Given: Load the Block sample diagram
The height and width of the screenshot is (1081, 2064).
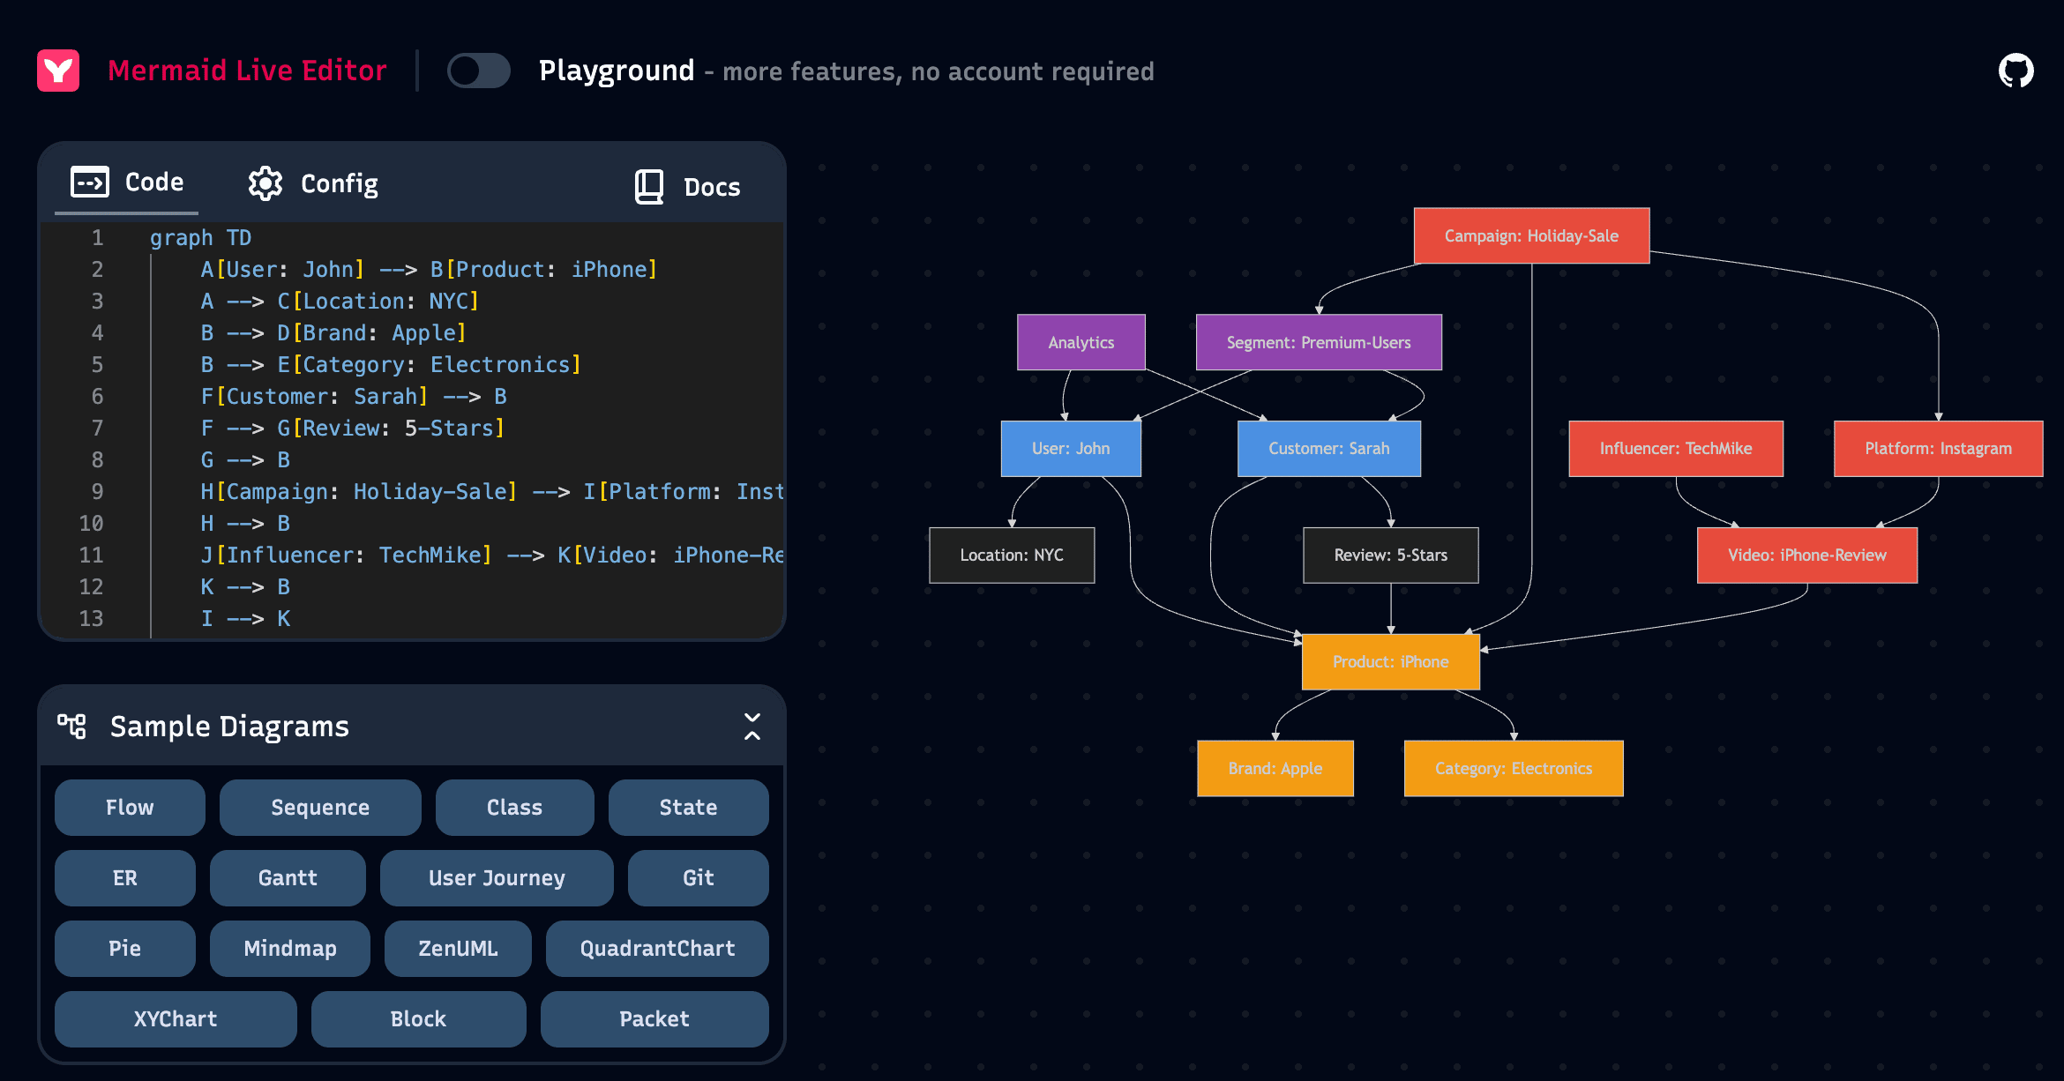Looking at the screenshot, I should coord(419,1019).
